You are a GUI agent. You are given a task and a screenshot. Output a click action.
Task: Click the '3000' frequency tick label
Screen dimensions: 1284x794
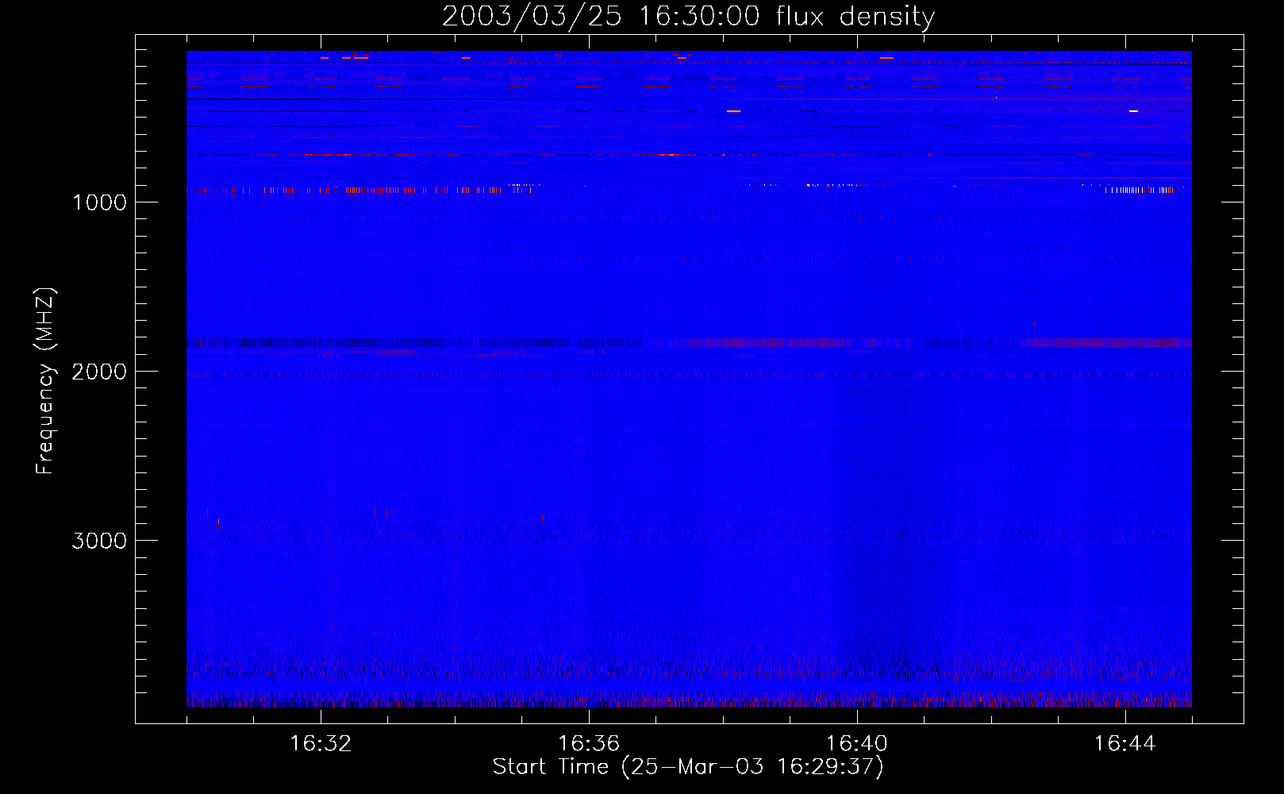click(x=99, y=541)
